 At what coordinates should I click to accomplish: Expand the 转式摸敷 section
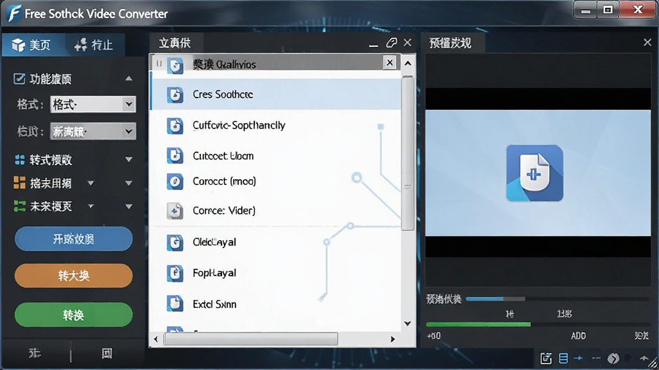pos(129,159)
